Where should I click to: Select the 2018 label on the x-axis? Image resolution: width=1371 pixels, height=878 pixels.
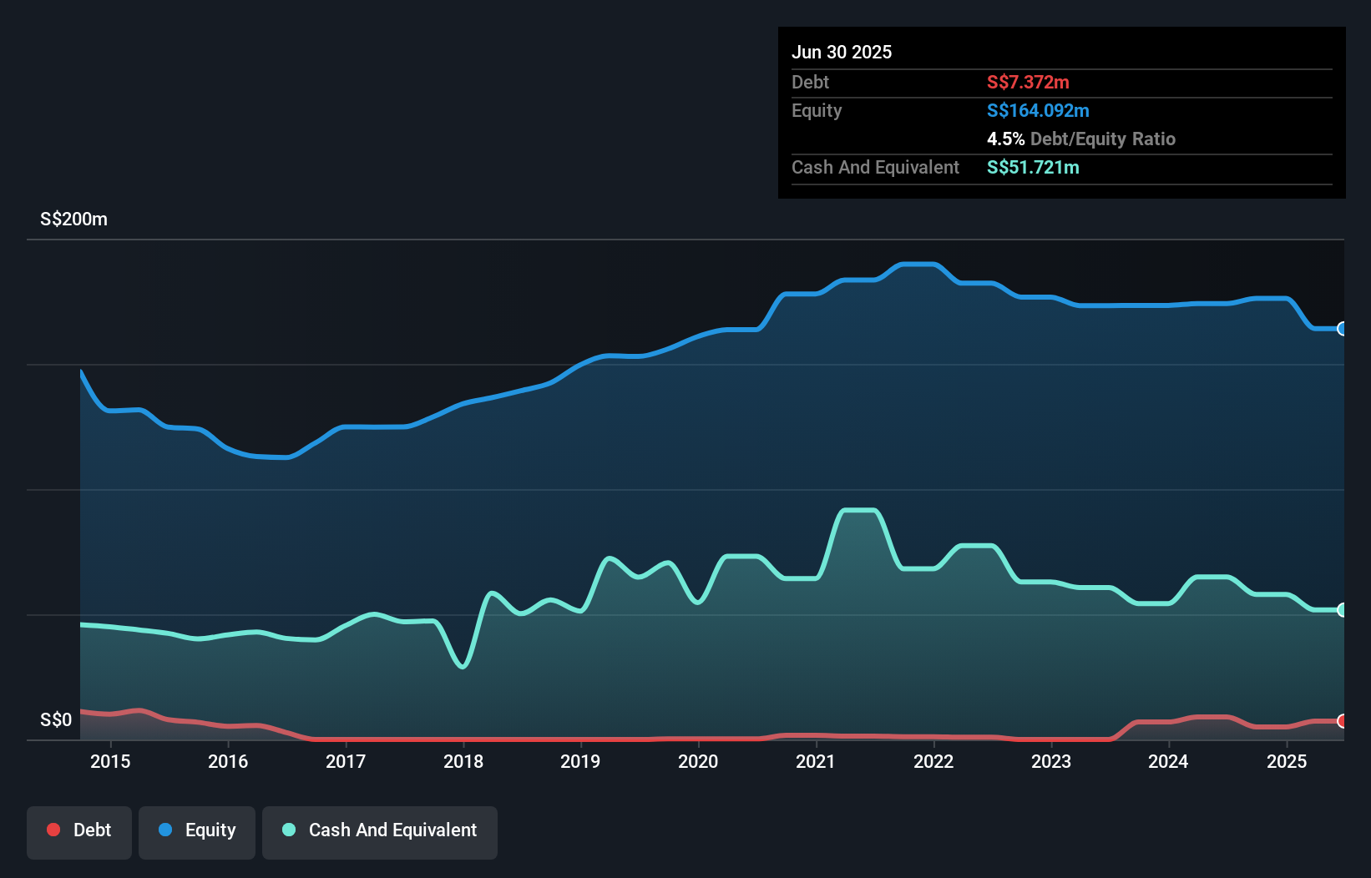[x=463, y=761]
